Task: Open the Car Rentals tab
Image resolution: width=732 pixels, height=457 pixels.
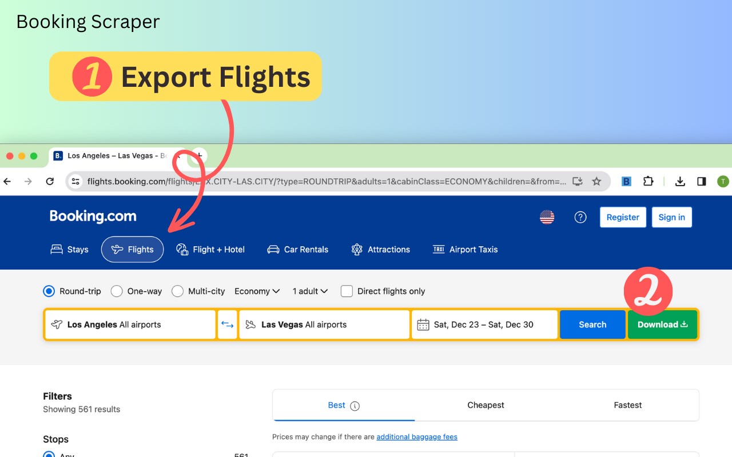Action: (x=298, y=250)
